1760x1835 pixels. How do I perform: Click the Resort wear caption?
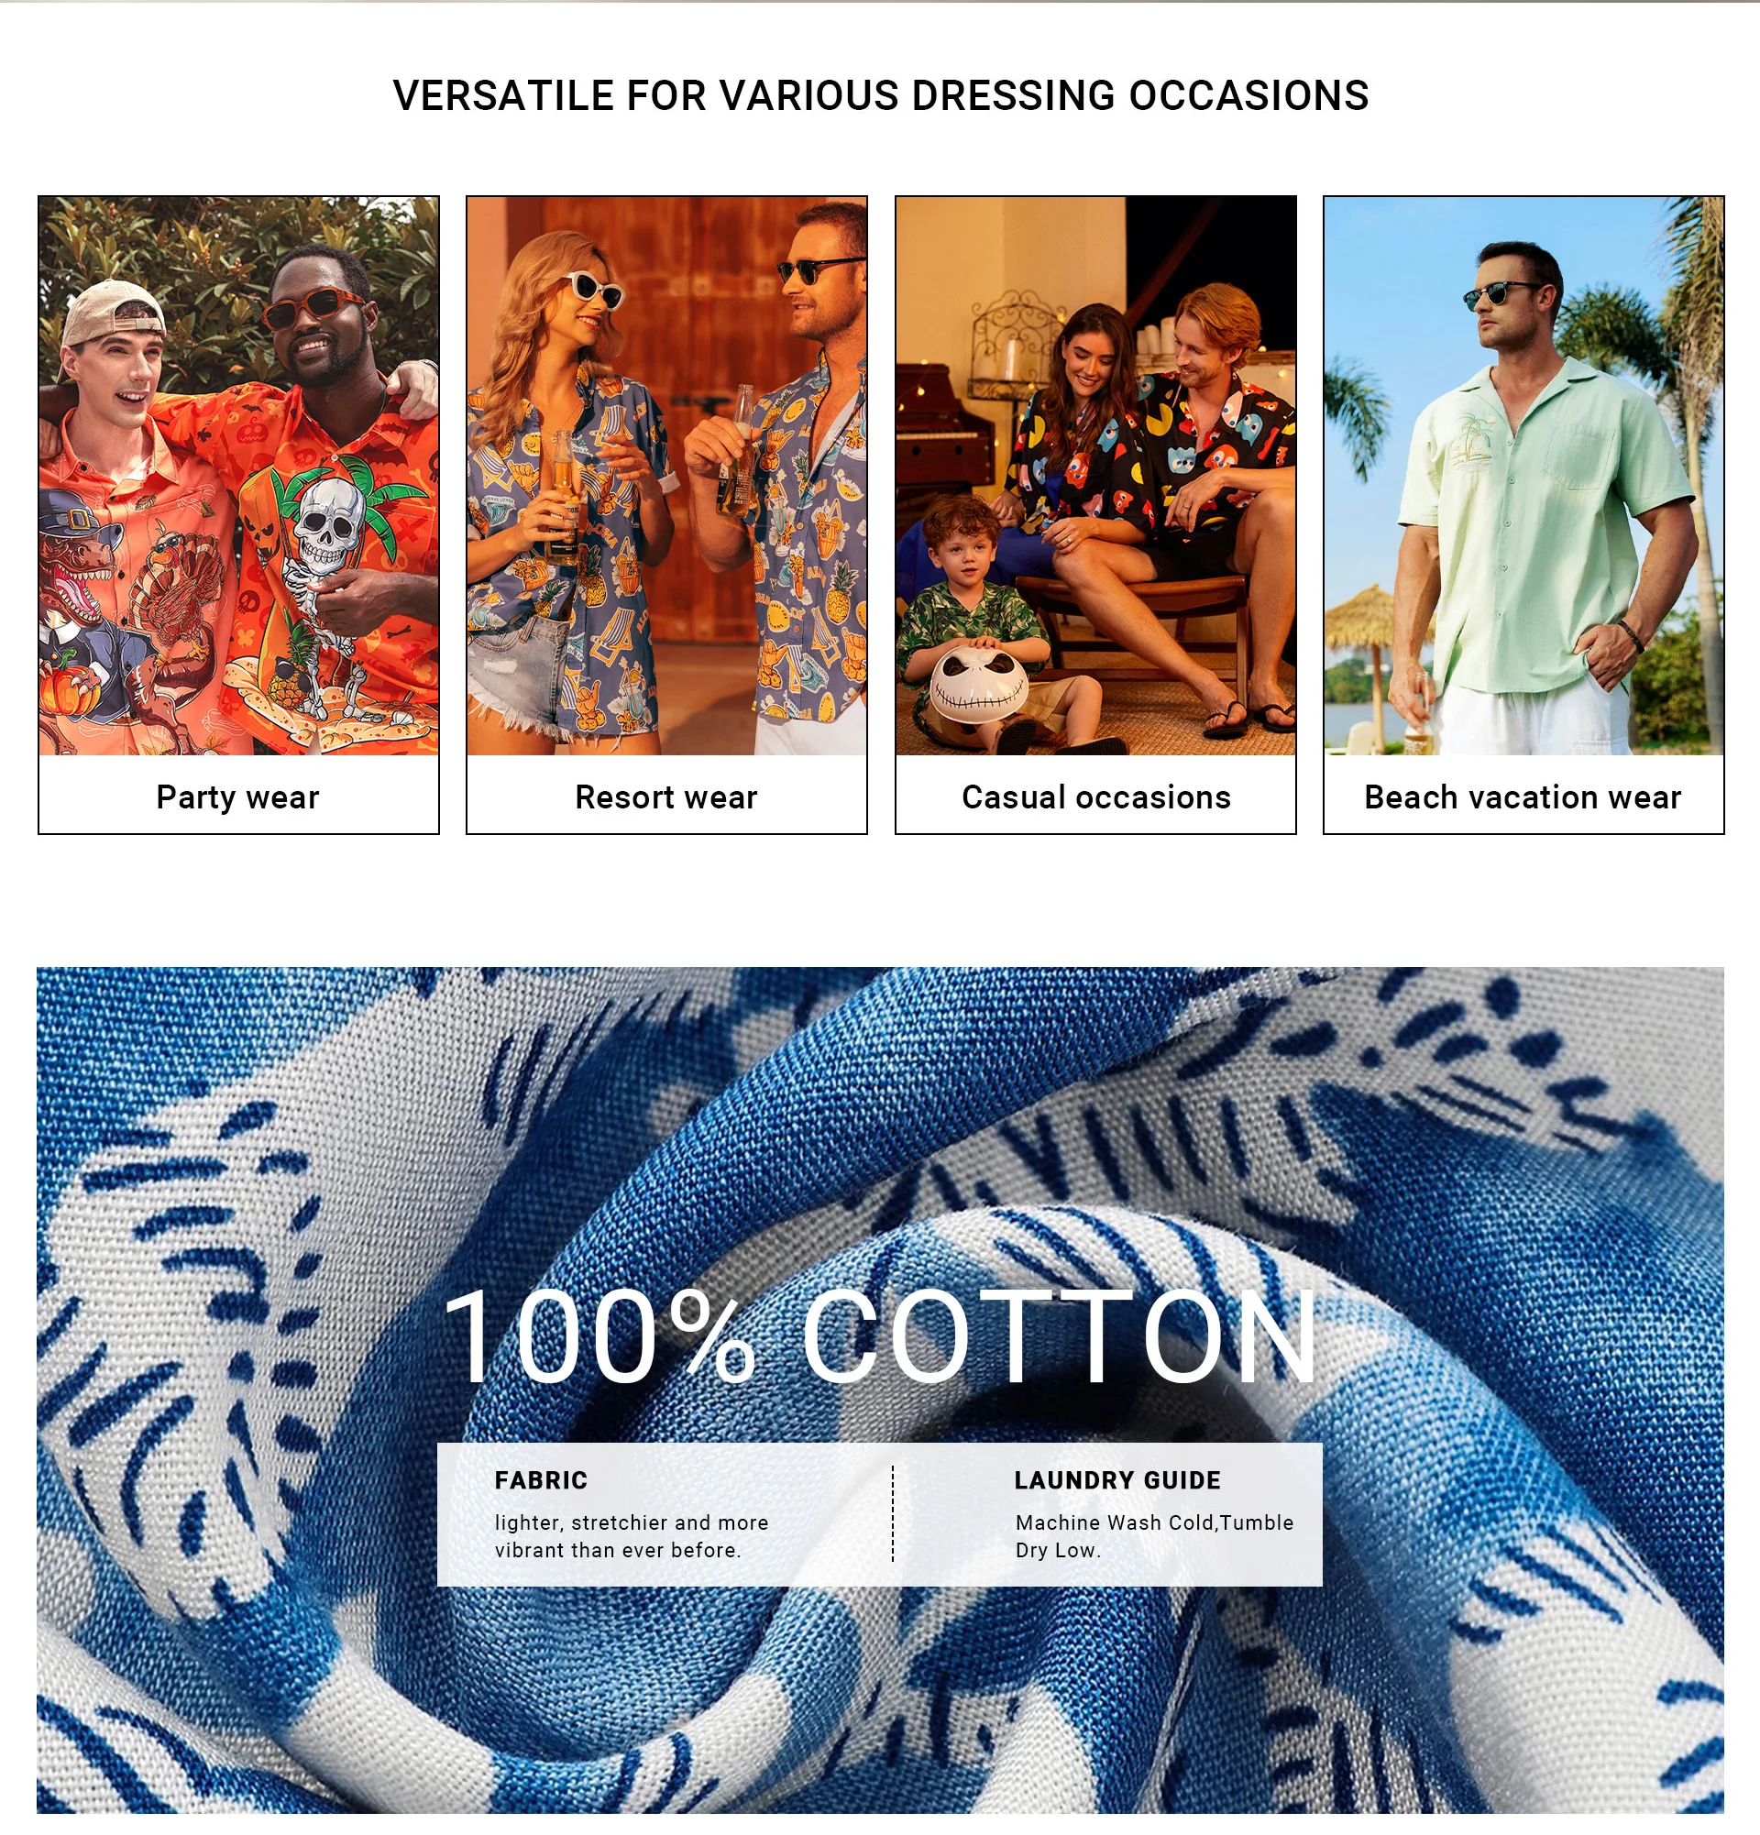pyautogui.click(x=666, y=797)
